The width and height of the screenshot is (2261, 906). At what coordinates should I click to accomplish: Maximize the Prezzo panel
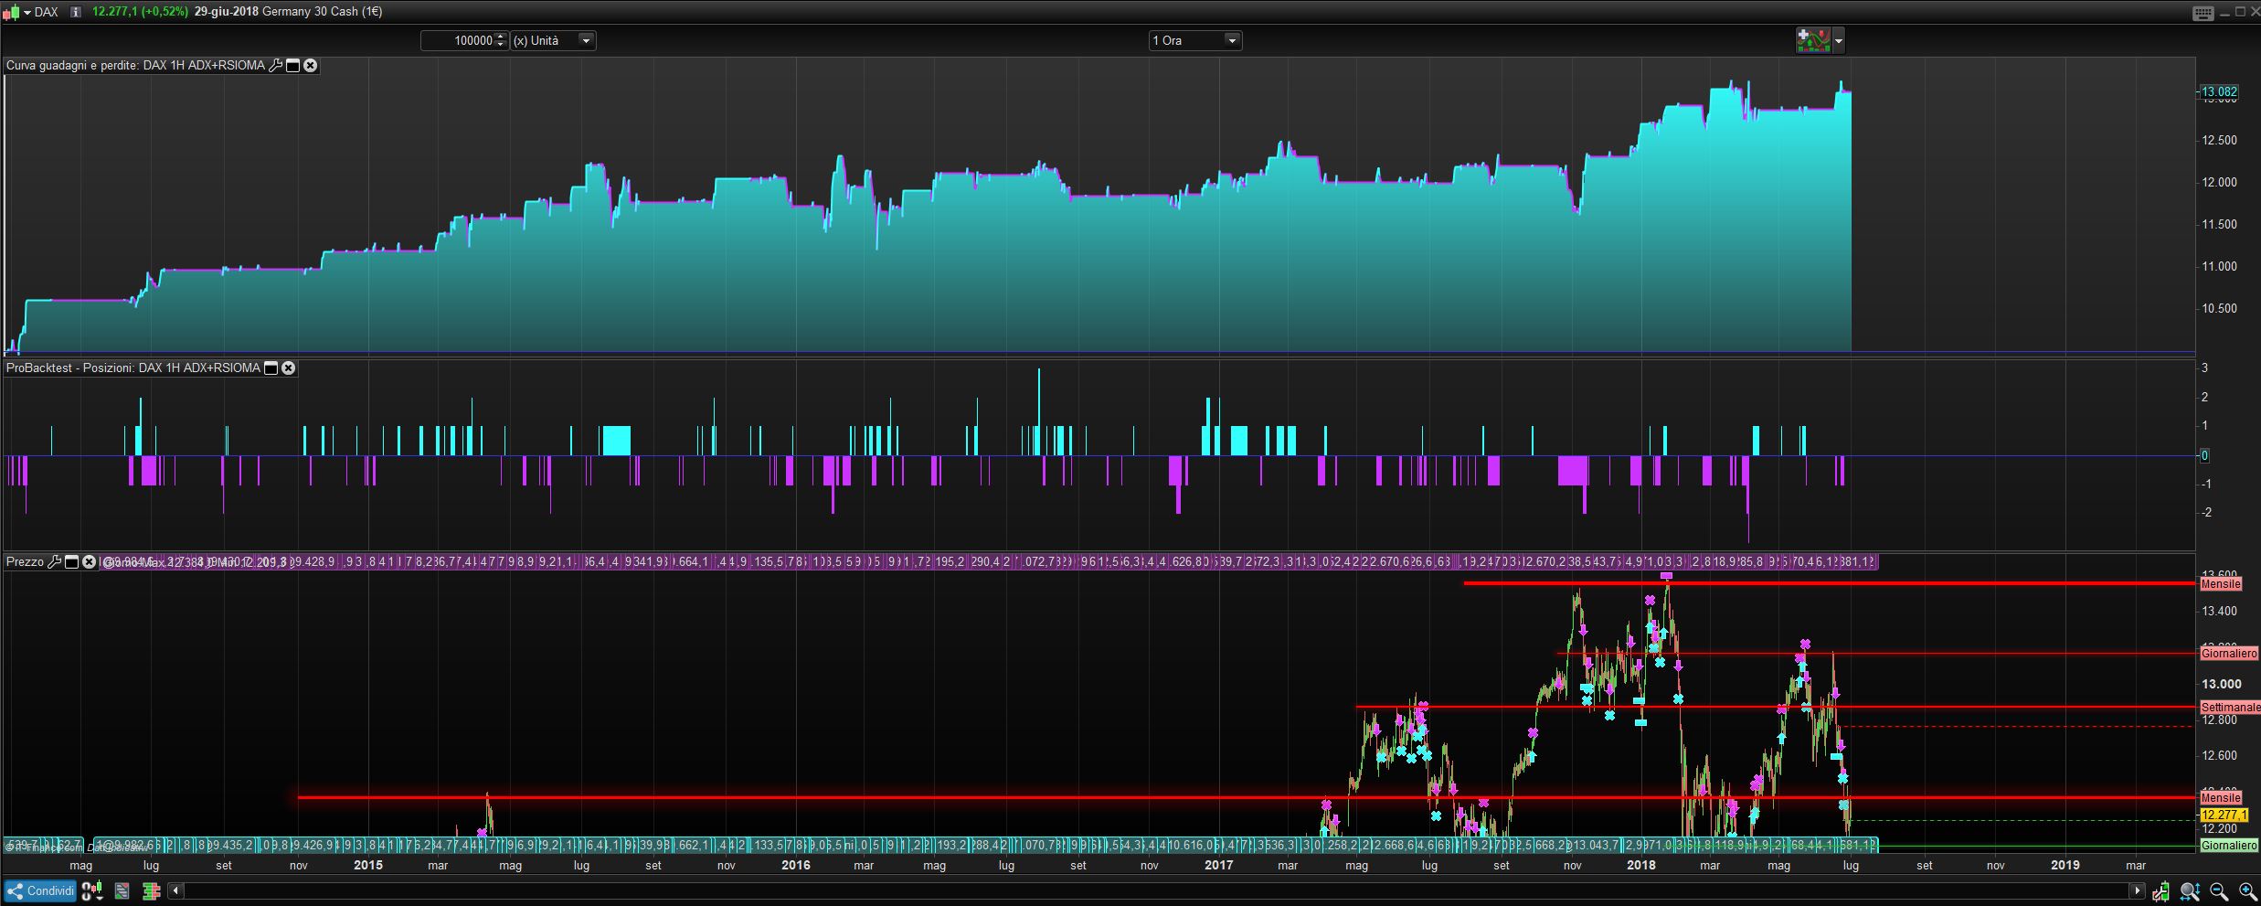click(71, 562)
